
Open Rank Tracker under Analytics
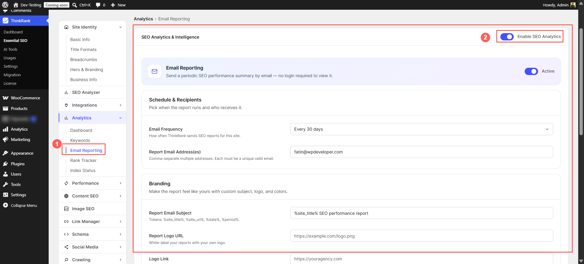click(83, 160)
